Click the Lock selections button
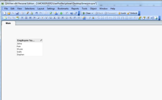 pos(122,13)
